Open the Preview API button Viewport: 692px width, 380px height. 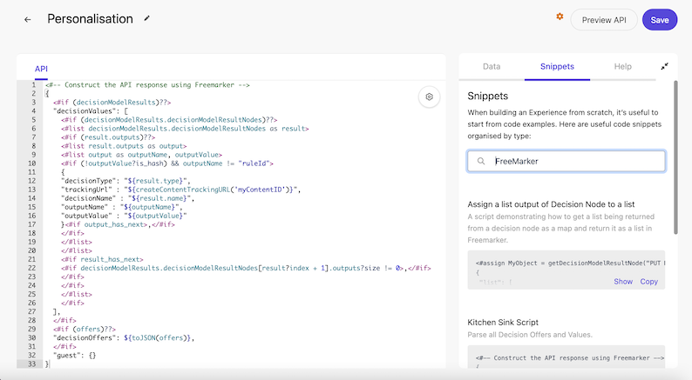tap(604, 20)
